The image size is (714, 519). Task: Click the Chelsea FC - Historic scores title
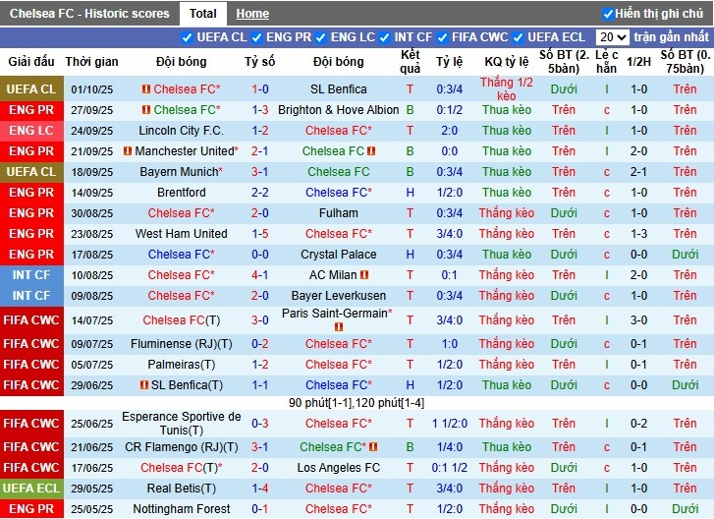click(89, 14)
